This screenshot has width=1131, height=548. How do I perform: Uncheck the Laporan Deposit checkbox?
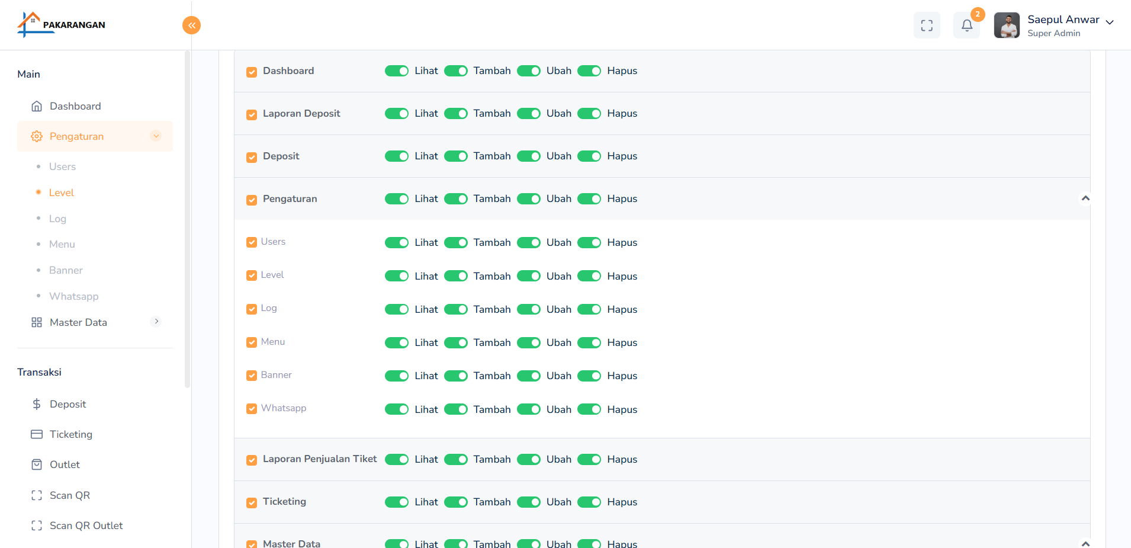point(252,114)
